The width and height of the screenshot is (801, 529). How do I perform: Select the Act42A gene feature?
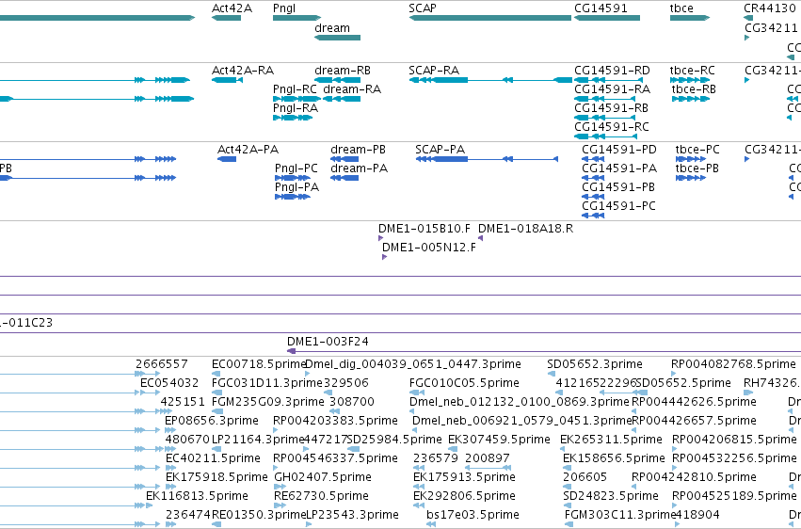click(226, 18)
